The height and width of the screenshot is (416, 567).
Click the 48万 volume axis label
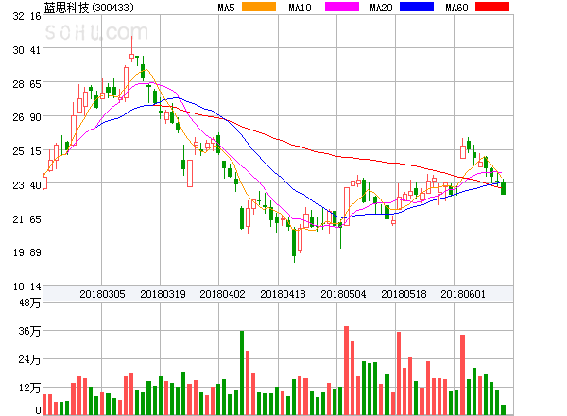click(29, 303)
